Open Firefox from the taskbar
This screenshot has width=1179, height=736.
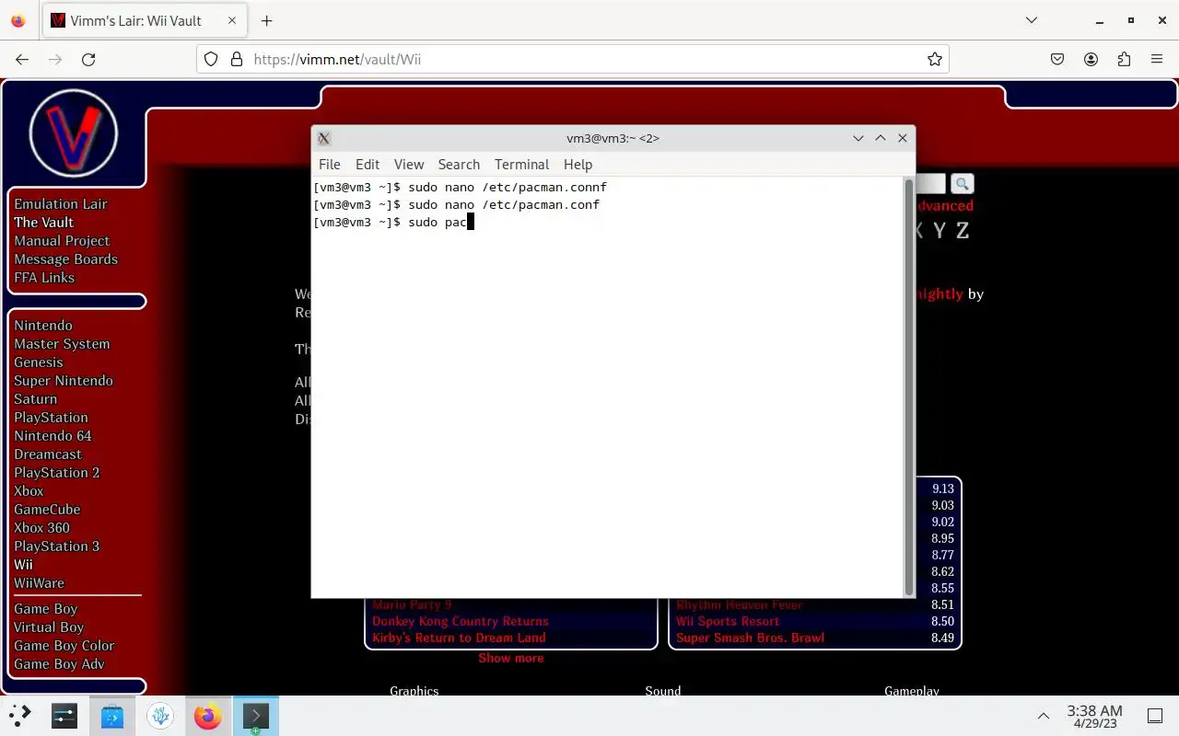pyautogui.click(x=208, y=716)
